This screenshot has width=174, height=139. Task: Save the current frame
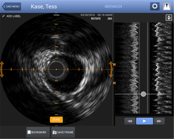click(x=63, y=132)
